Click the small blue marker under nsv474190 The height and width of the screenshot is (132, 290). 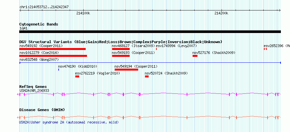point(59,70)
